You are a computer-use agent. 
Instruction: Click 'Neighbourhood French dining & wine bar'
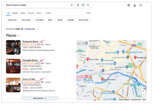coord(39,91)
